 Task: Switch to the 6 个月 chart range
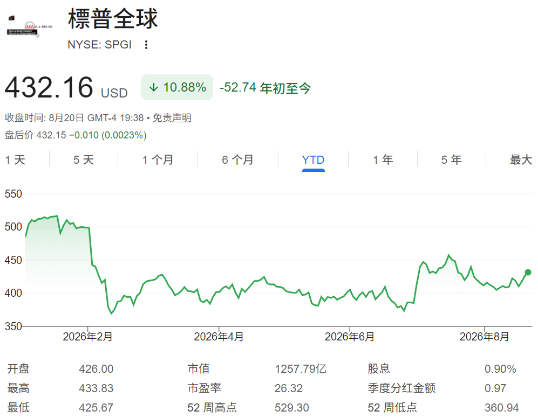click(x=237, y=159)
